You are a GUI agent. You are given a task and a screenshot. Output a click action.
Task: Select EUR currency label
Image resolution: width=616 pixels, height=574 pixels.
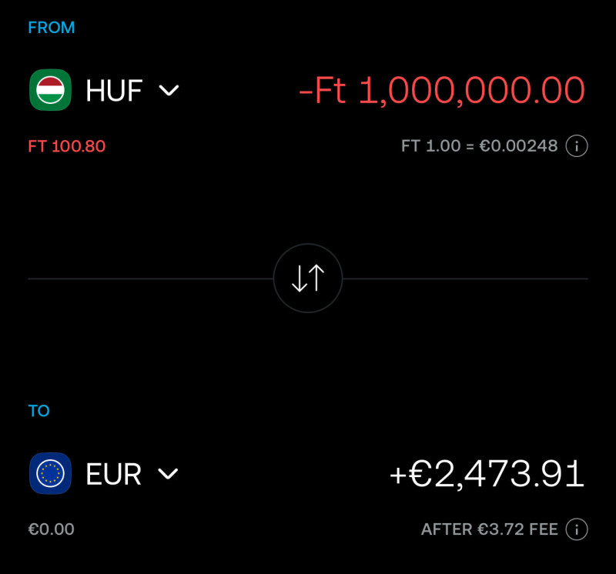(113, 474)
